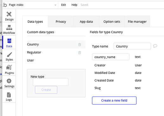
Task: Switch to the Privacy tab
Action: pyautogui.click(x=61, y=22)
